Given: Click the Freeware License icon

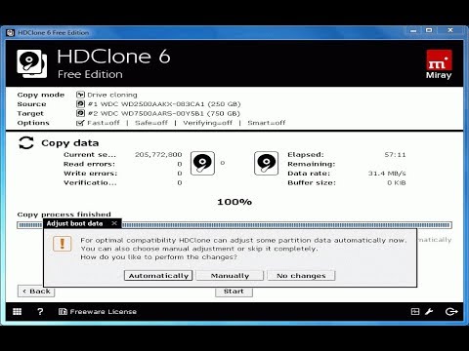Looking at the screenshot, I should coord(63,312).
